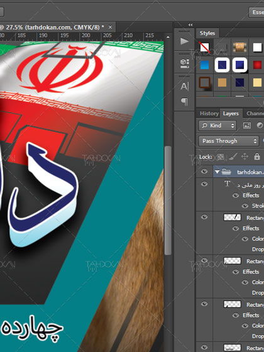Switch to the Channels tab
Image resolution: width=264 pixels, height=352 pixels.
click(255, 113)
